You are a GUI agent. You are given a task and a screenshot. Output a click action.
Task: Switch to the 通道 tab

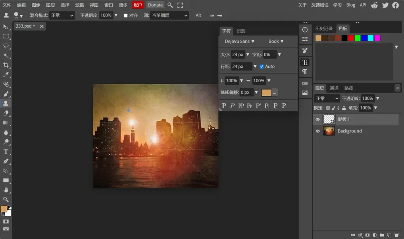(334, 88)
